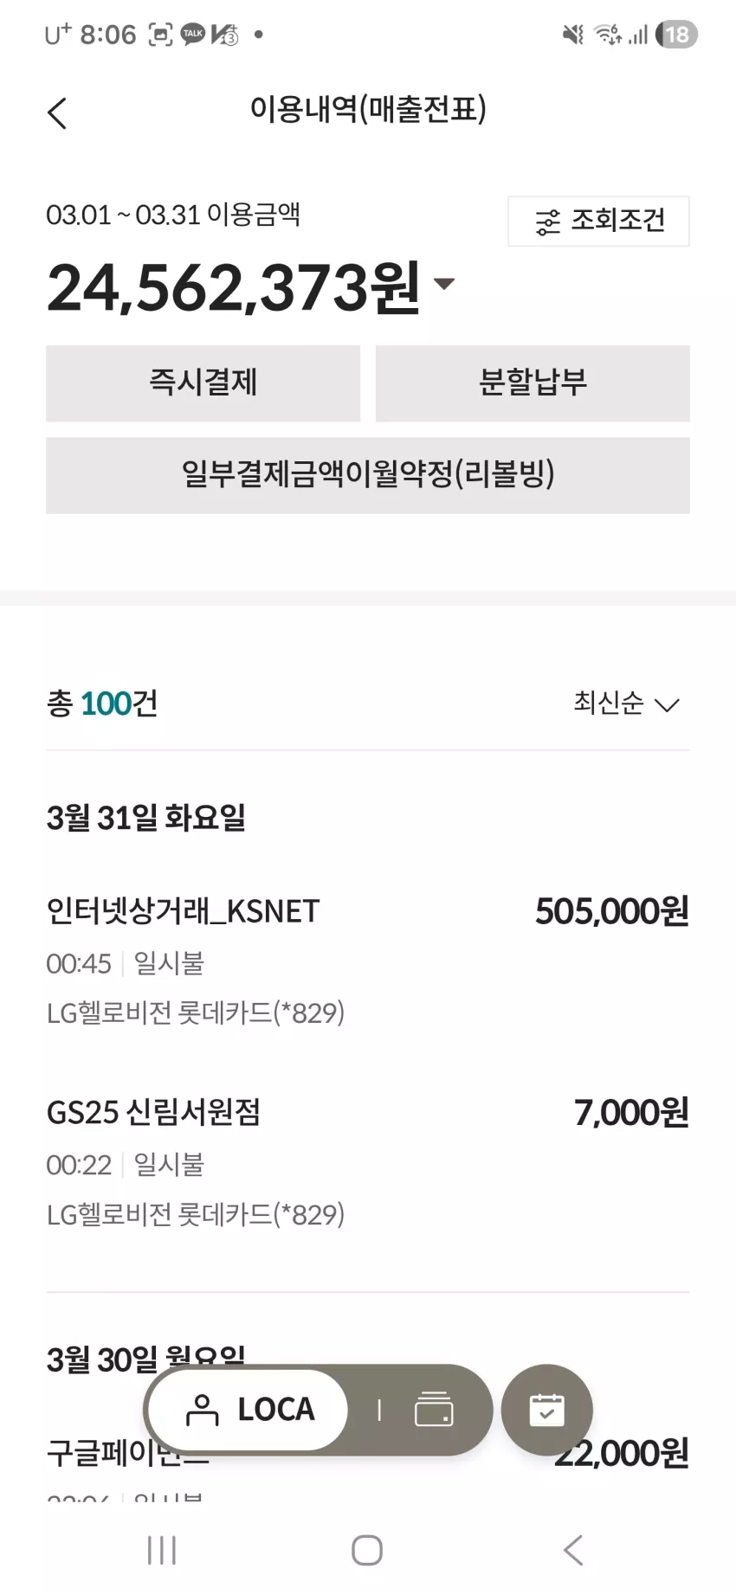Open the Android recent apps button
The width and height of the screenshot is (736, 1594).
pos(162,1550)
